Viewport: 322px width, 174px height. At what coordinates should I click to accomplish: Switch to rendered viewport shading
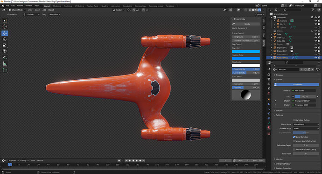259,10
